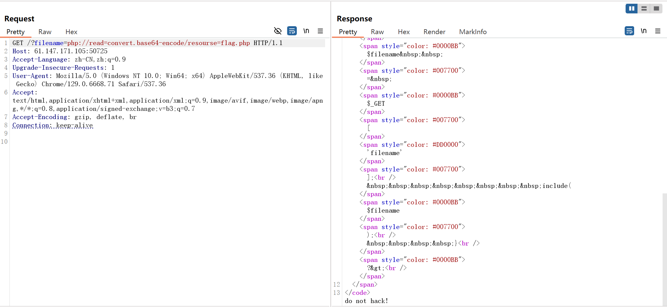
Task: Open the Render tab in the Response pane
Action: [x=434, y=32]
